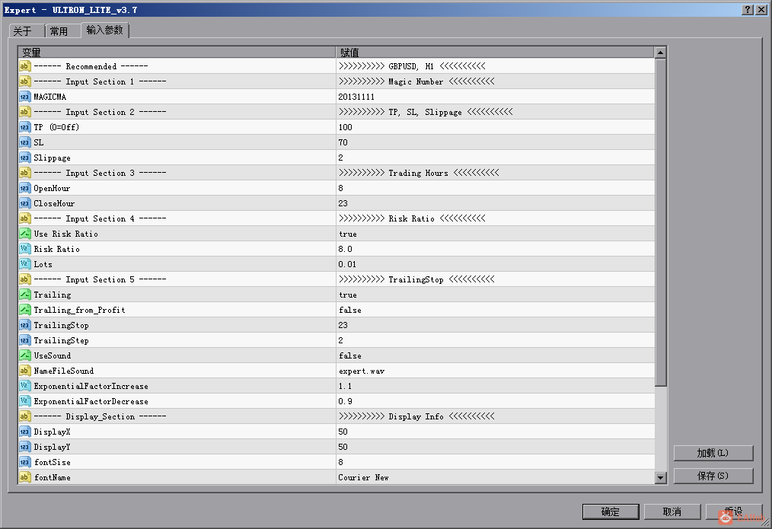
Task: Select the OpenHour value 8
Action: click(x=341, y=189)
